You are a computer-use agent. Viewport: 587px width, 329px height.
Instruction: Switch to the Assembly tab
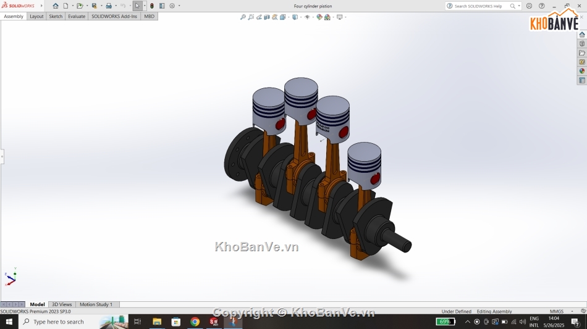pyautogui.click(x=14, y=17)
